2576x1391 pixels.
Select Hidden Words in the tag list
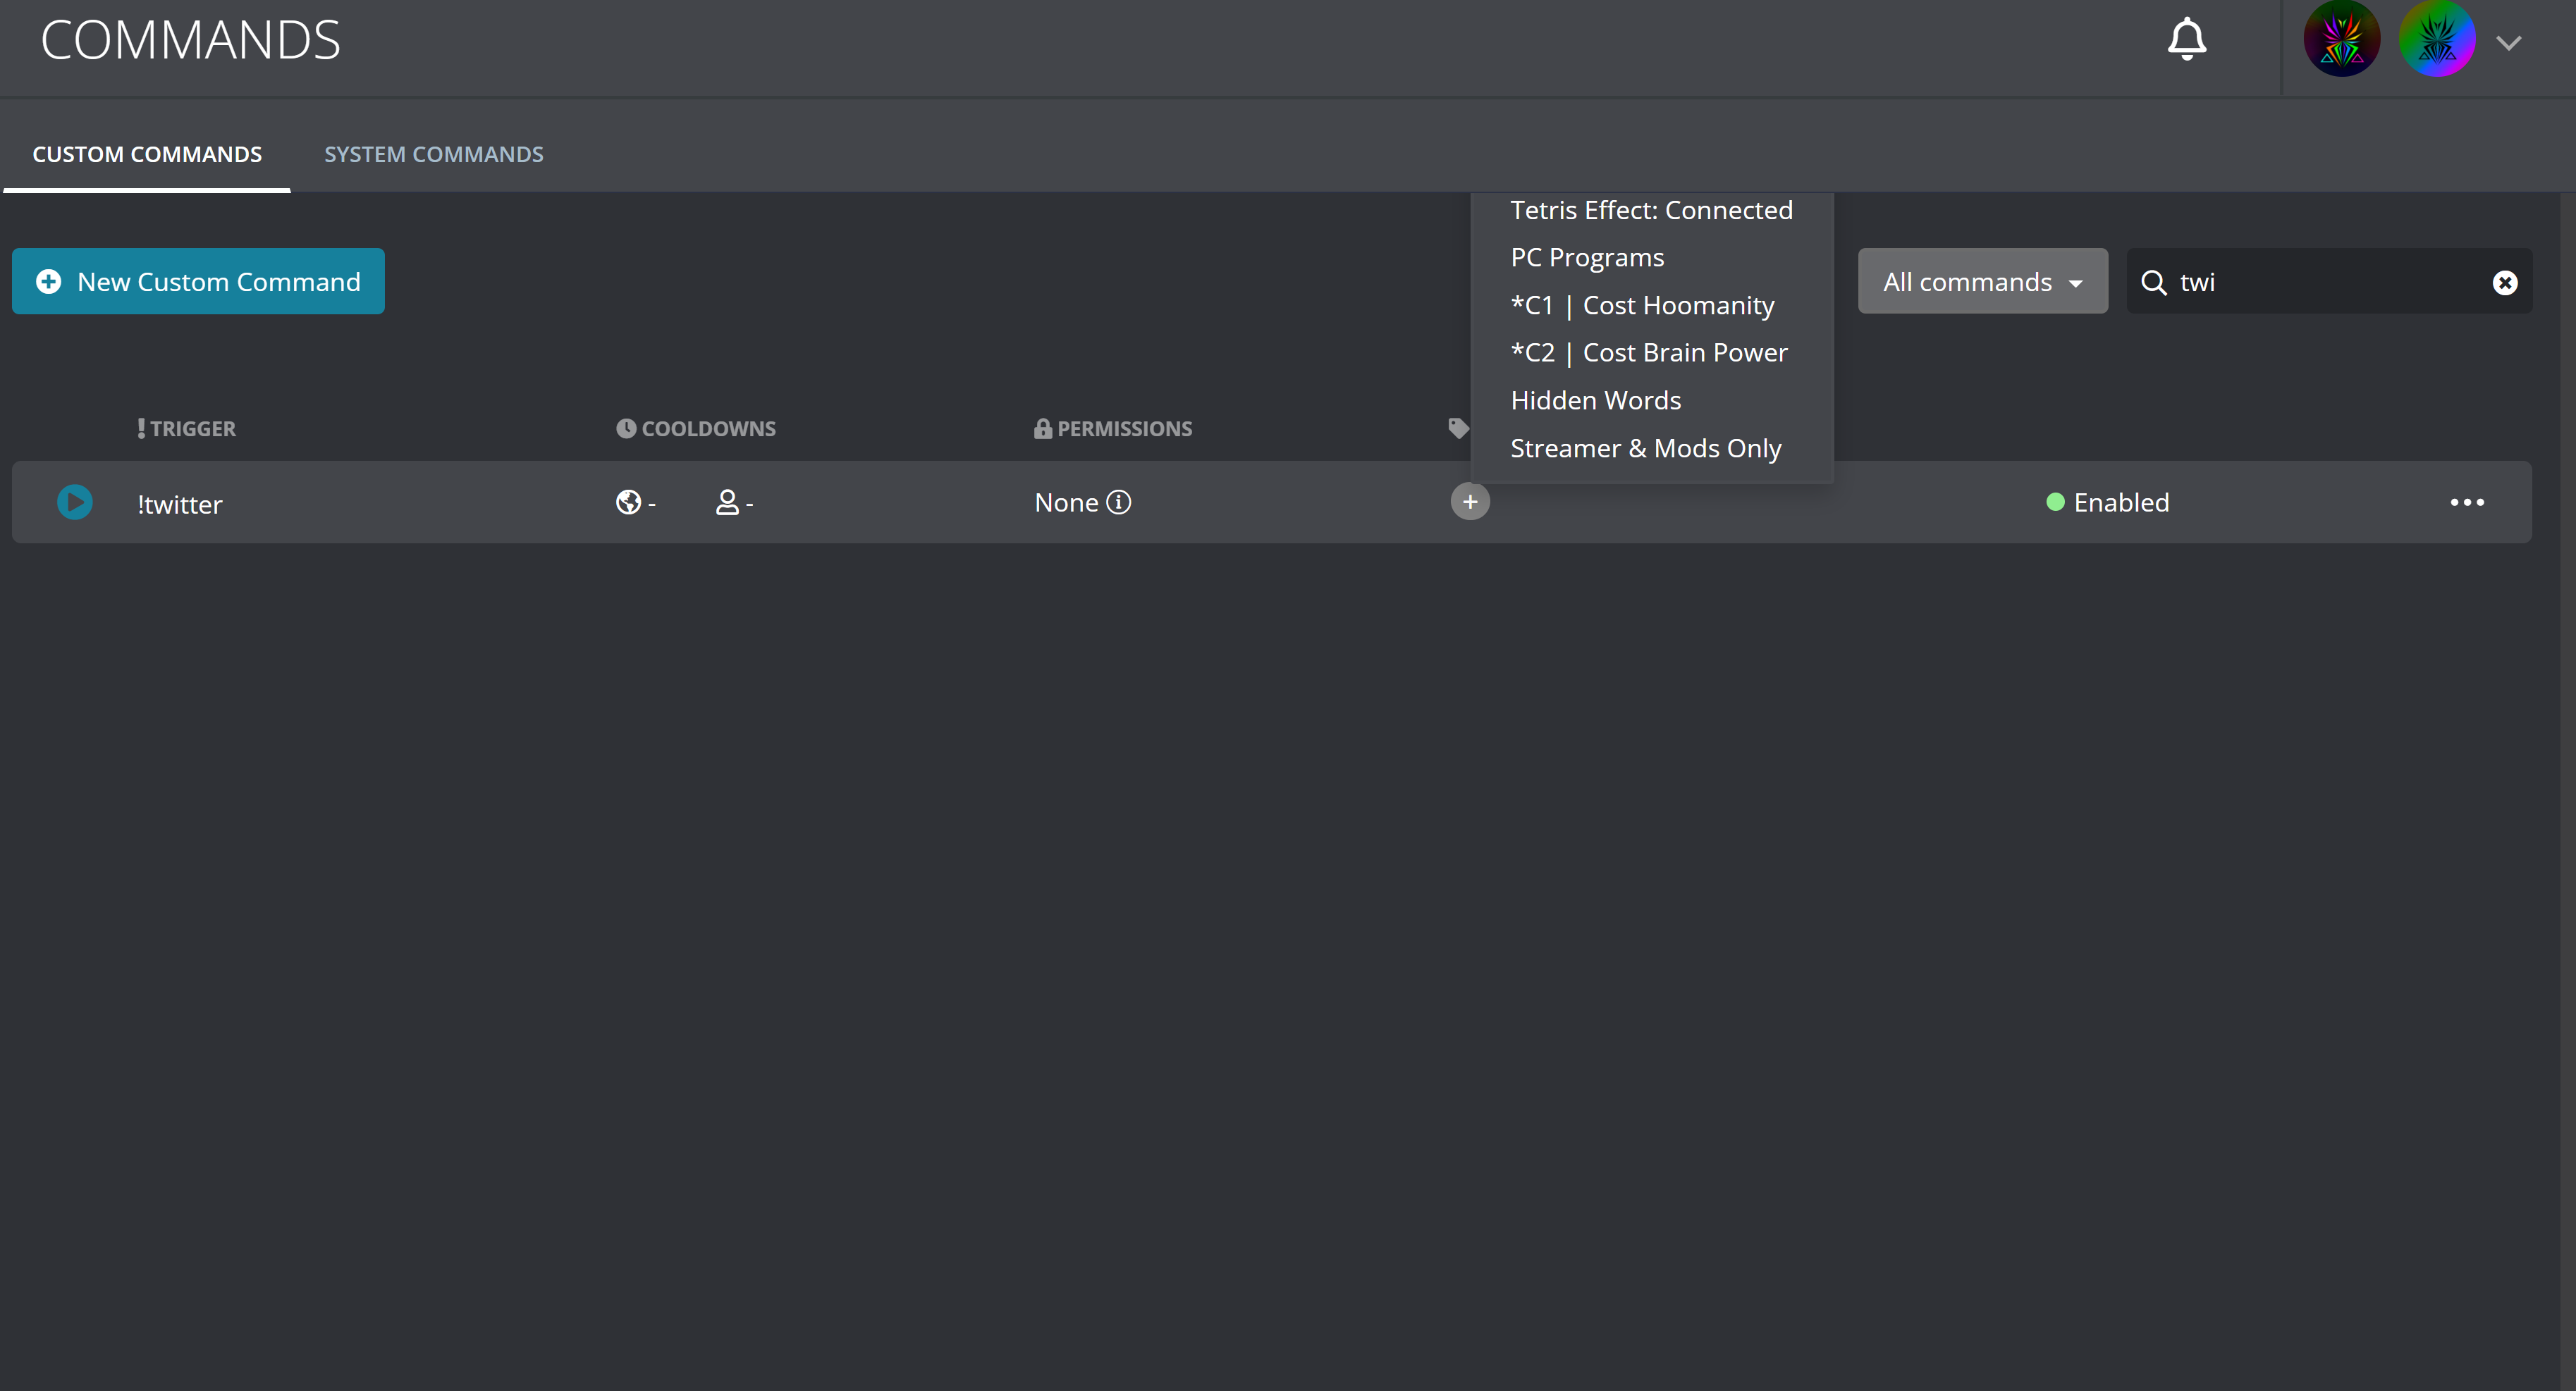[x=1595, y=400]
